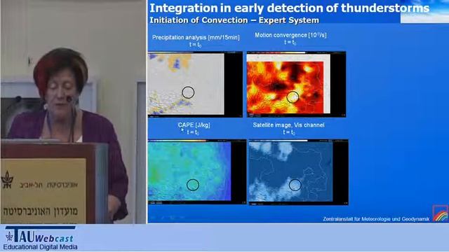Click the circle marker on convergence map
This screenshot has height=252, width=449.
(x=293, y=97)
